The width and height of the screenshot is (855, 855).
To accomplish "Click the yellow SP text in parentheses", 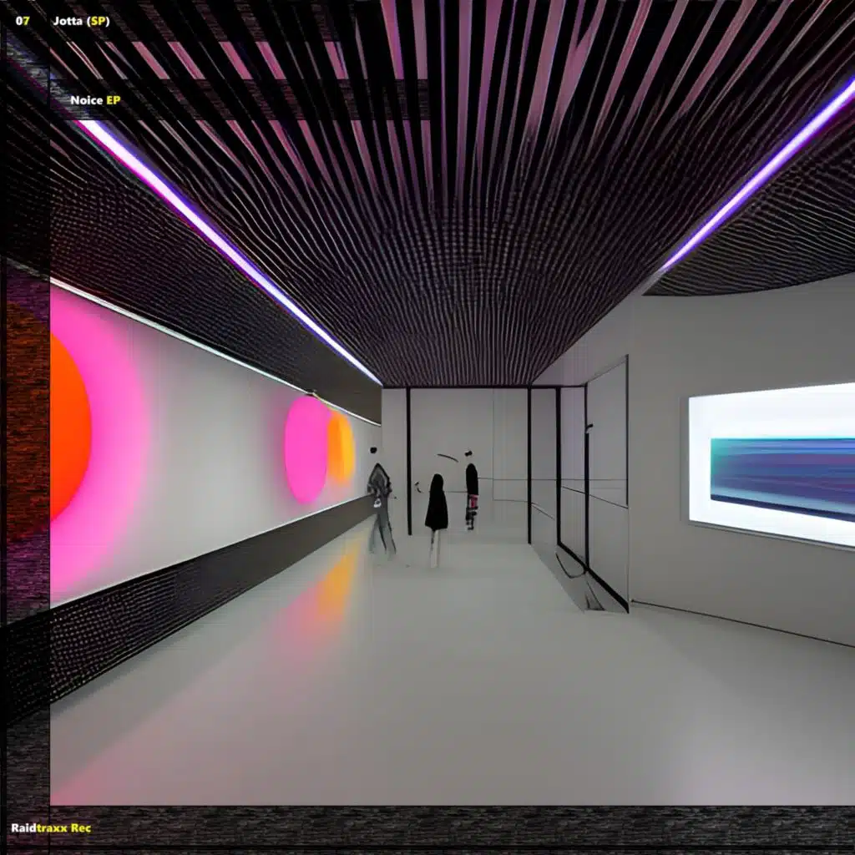I will click(98, 21).
